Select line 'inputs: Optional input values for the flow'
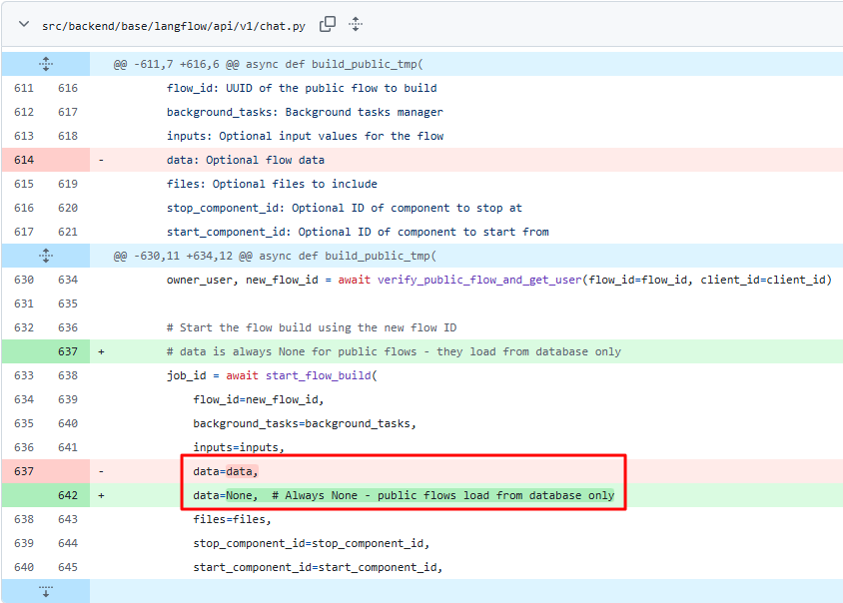The height and width of the screenshot is (603, 843). pos(305,136)
